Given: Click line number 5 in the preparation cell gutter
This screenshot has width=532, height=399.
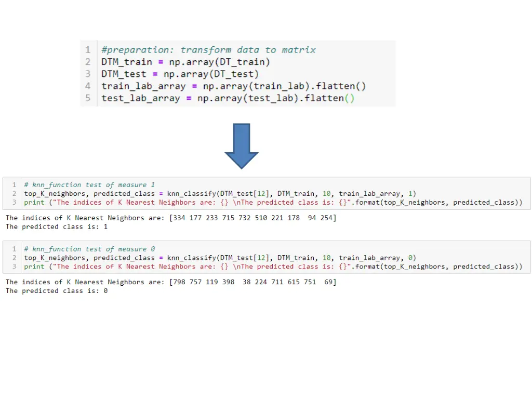Looking at the screenshot, I should (x=88, y=98).
